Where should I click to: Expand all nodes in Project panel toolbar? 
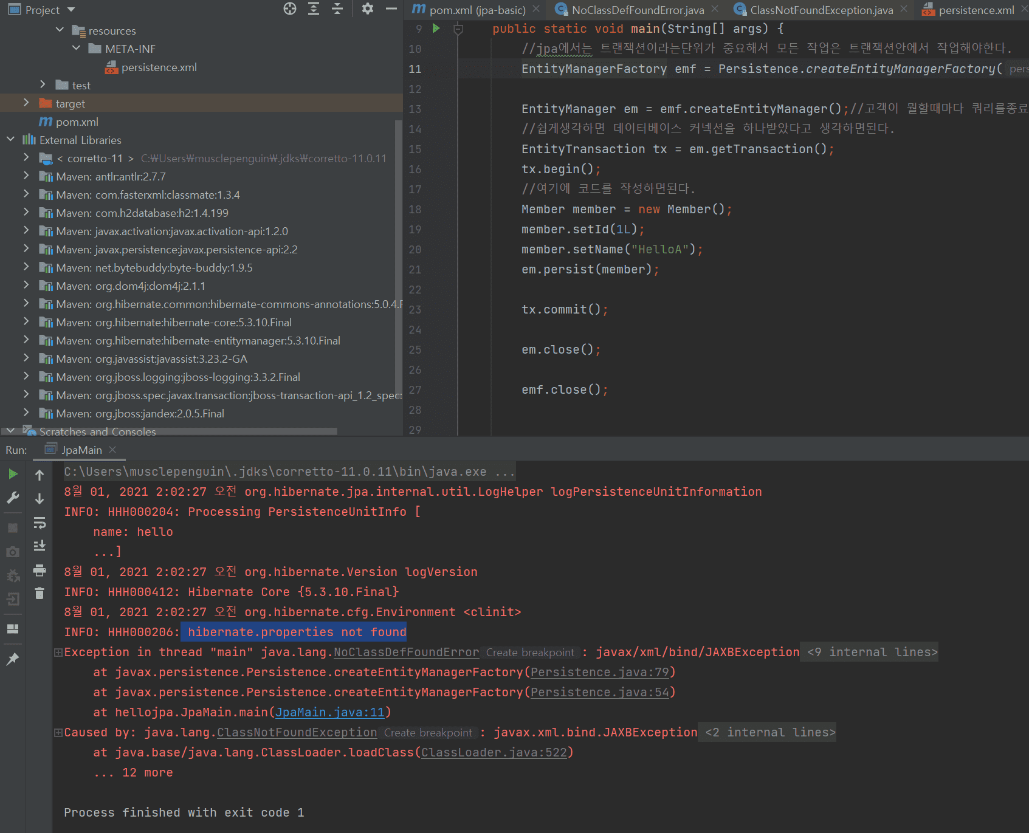[314, 9]
